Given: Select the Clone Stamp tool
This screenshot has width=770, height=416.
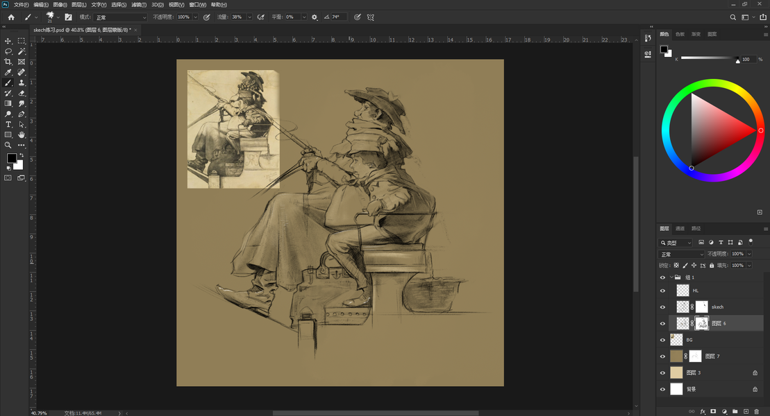Looking at the screenshot, I should [x=21, y=83].
